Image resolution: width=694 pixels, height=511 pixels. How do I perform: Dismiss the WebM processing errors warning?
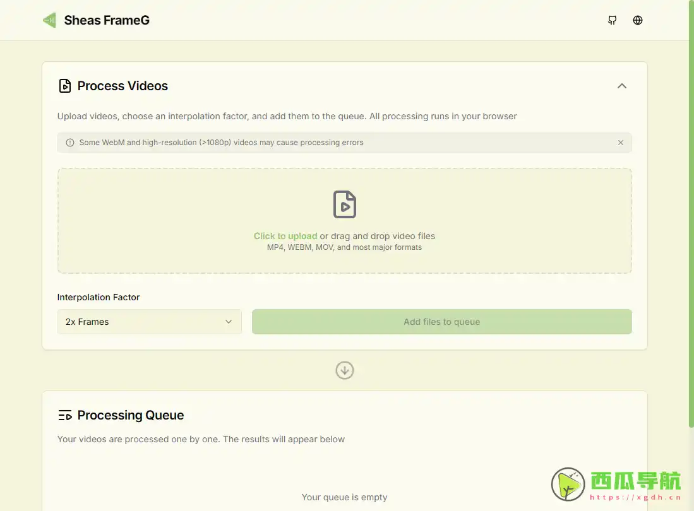620,143
